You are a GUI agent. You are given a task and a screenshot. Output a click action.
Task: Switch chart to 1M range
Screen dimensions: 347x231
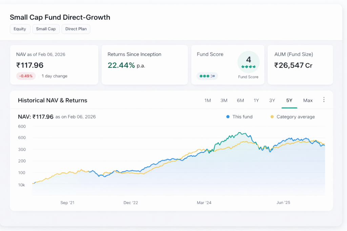pyautogui.click(x=208, y=100)
